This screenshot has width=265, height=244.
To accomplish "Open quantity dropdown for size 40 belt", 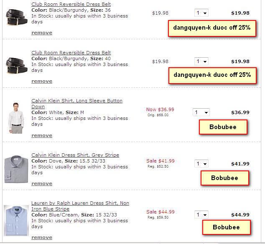I will (x=201, y=61).
